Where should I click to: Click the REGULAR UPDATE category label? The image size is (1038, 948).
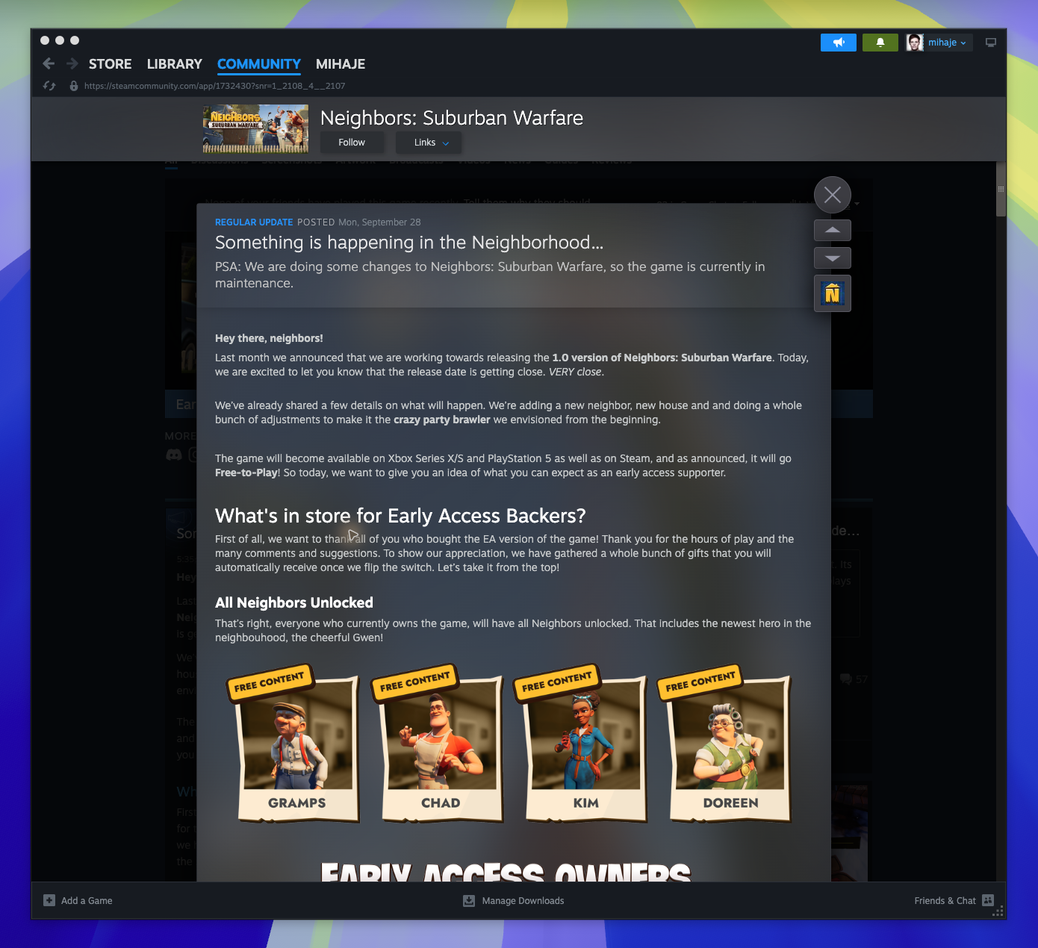[254, 222]
